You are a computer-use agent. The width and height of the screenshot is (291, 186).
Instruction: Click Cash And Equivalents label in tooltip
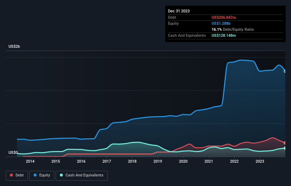click(x=187, y=35)
